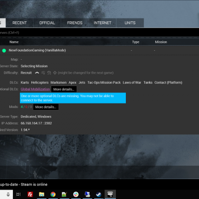Open More details for optional DLCs
The width and height of the screenshot is (199, 199).
pos(64,90)
